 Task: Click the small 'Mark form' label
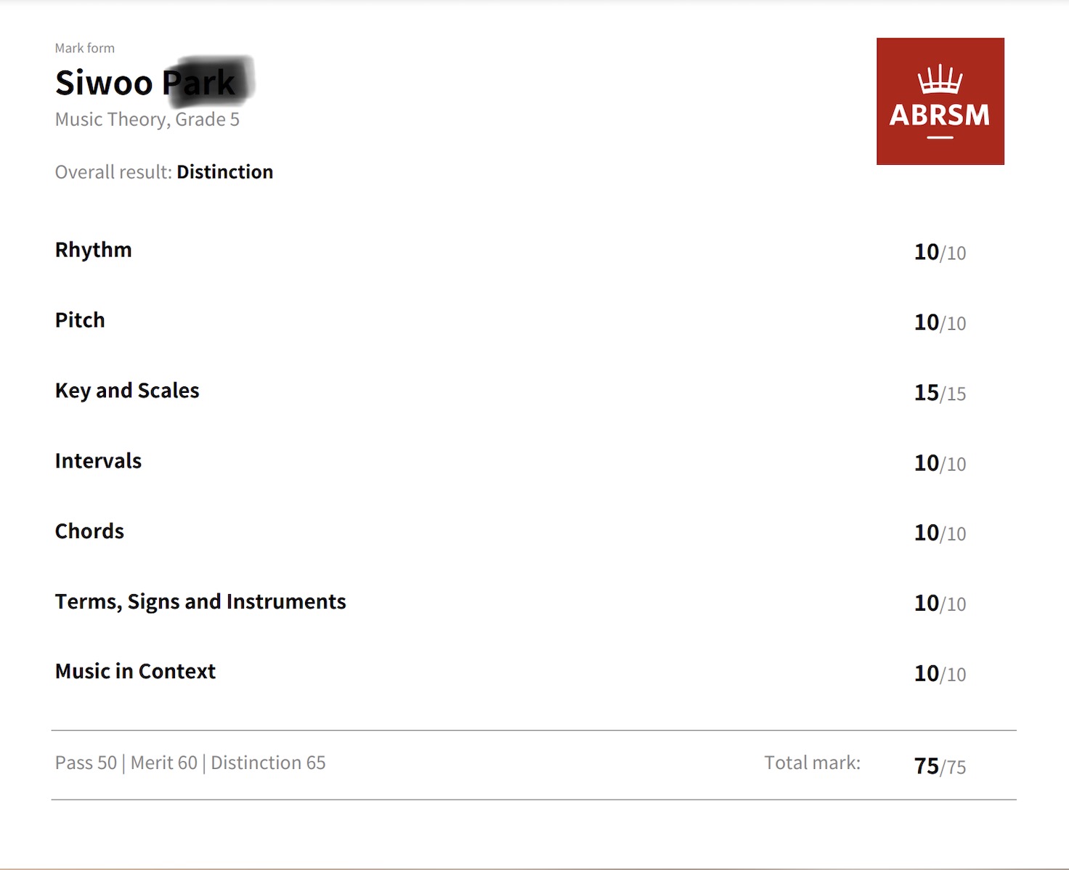pos(85,48)
